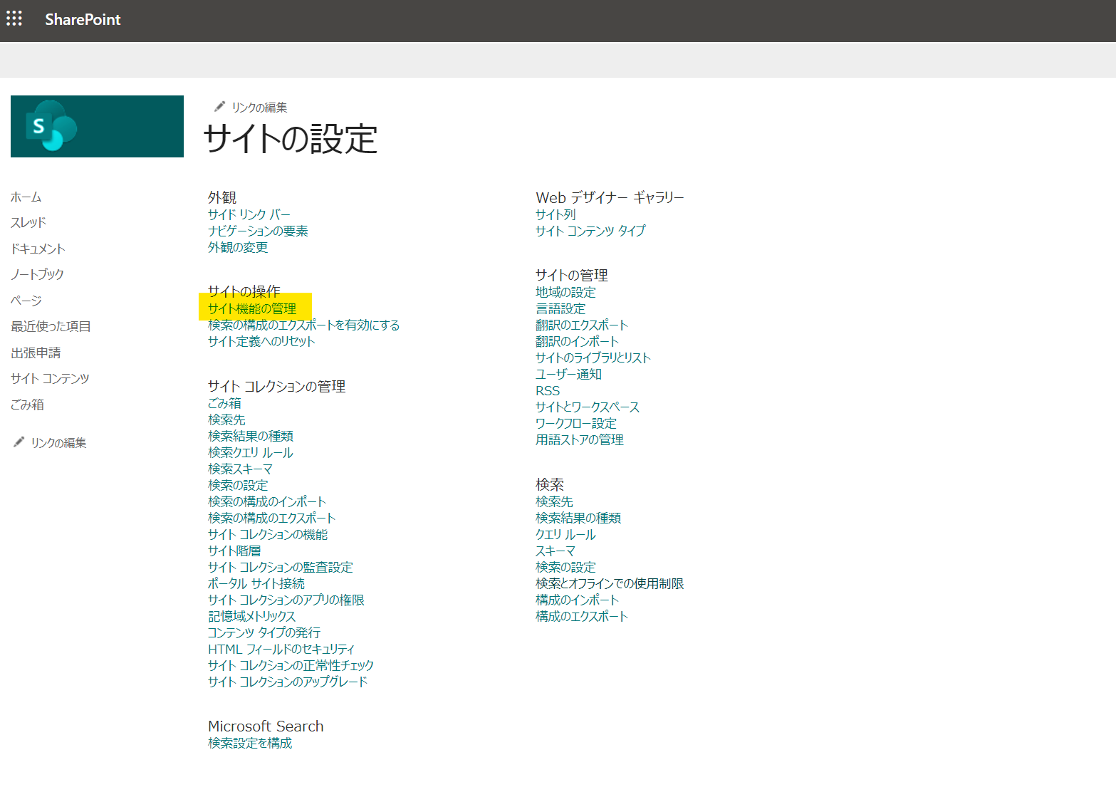Open 検索結果の種類 under サイト コレクションの管理

pos(251,436)
